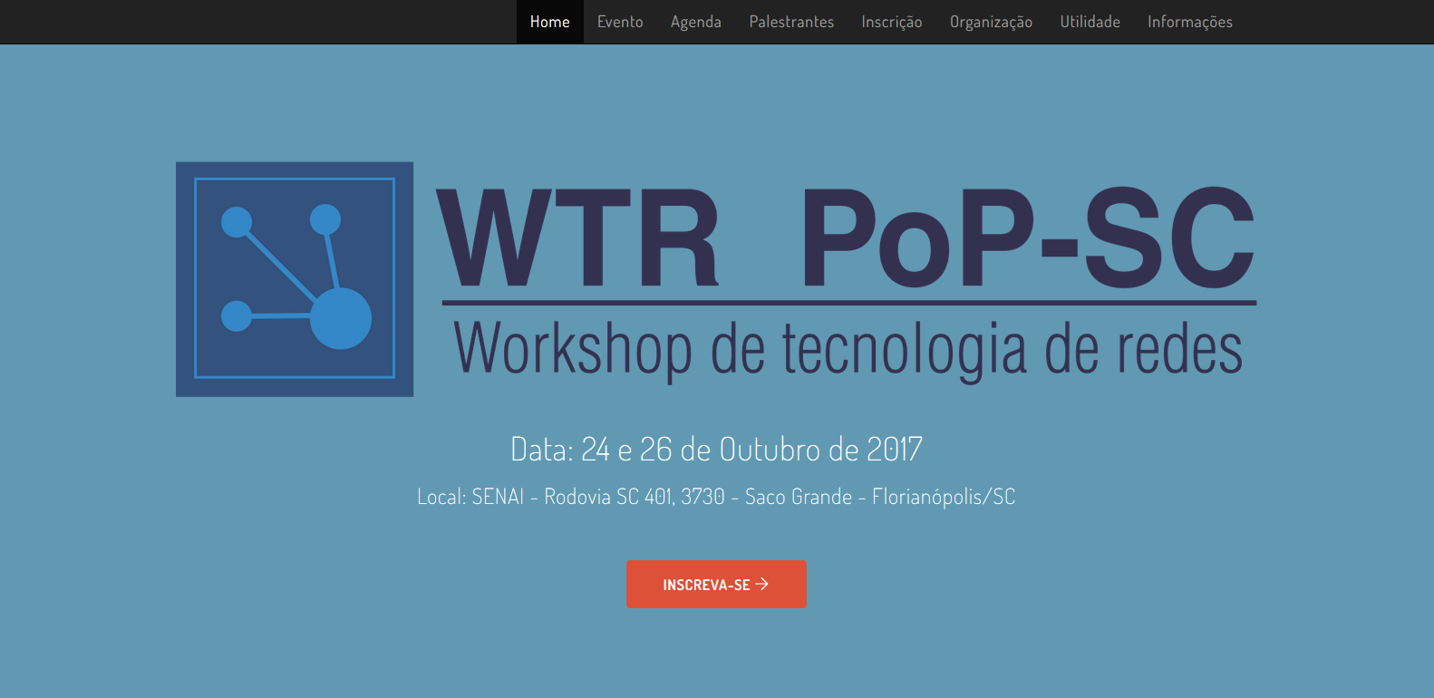Click the SENAI venue address line
The width and height of the screenshot is (1434, 698).
(716, 497)
